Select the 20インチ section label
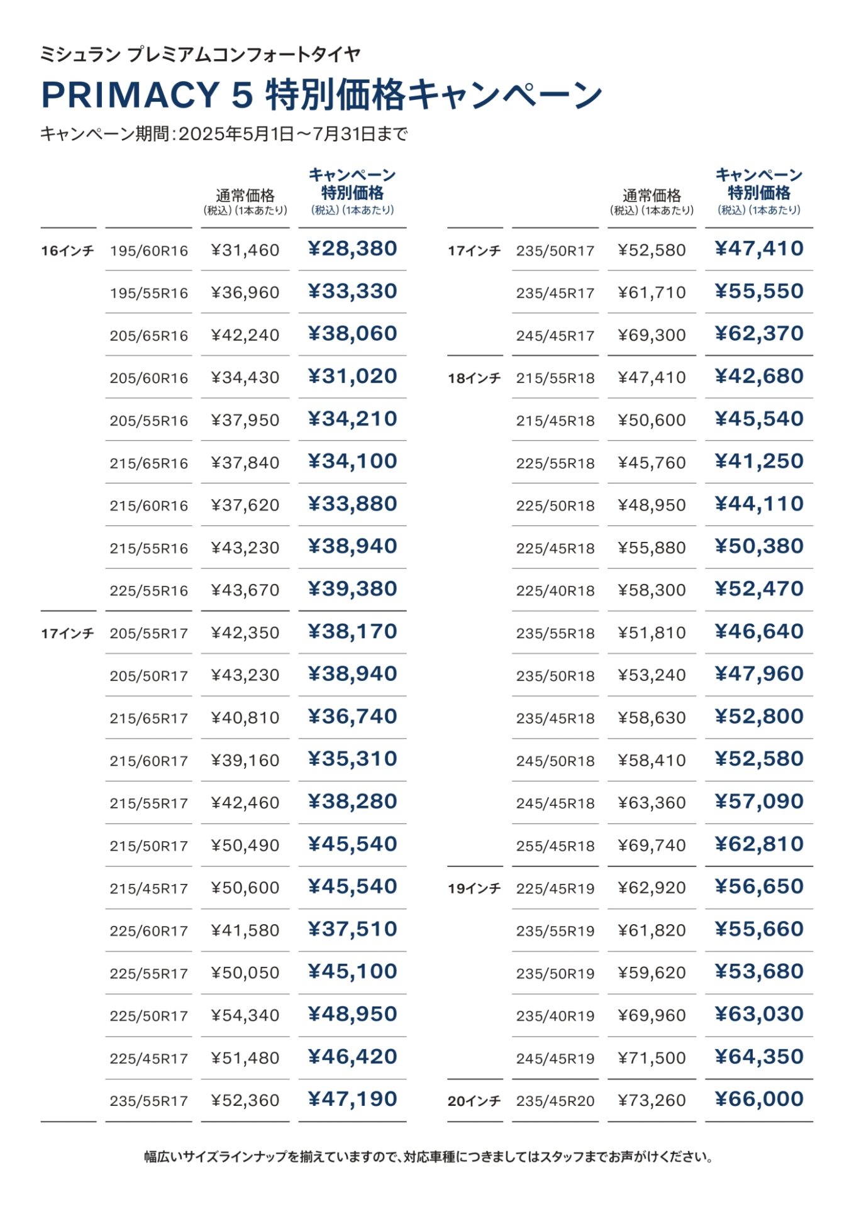The image size is (854, 1207). [x=474, y=1101]
